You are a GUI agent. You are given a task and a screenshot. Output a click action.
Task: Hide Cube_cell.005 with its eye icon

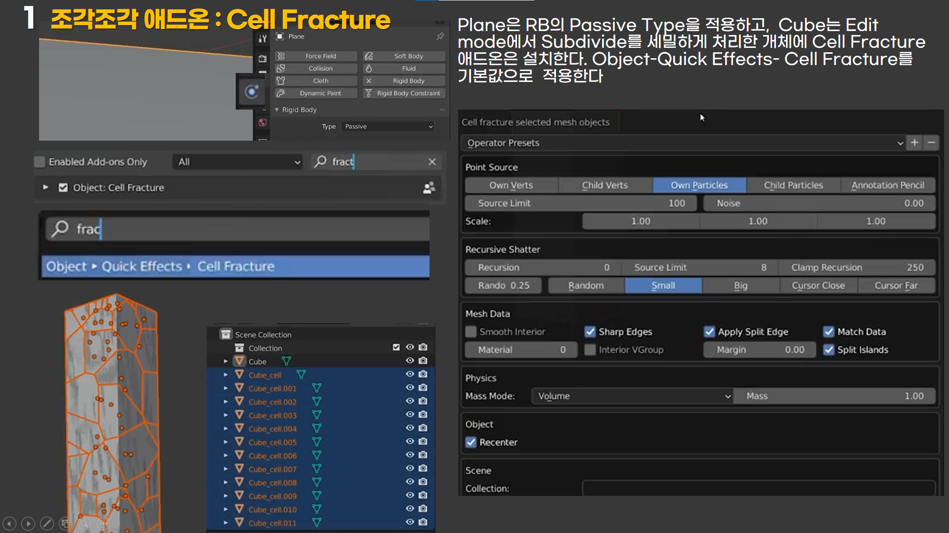click(x=410, y=441)
